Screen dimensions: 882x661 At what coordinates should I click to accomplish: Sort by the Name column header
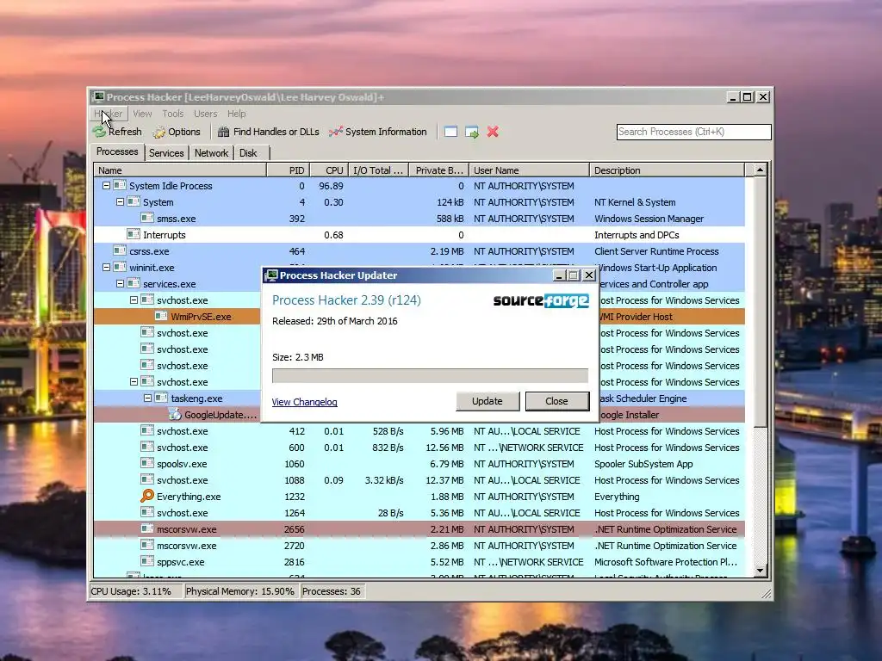click(180, 170)
